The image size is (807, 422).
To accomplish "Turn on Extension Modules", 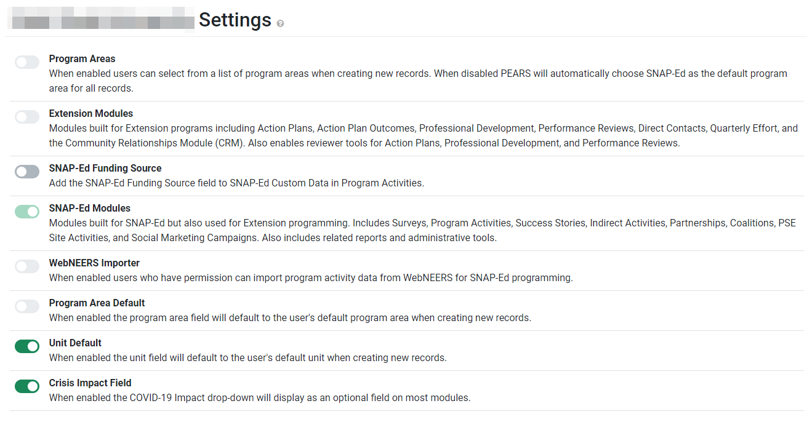I will coord(26,117).
